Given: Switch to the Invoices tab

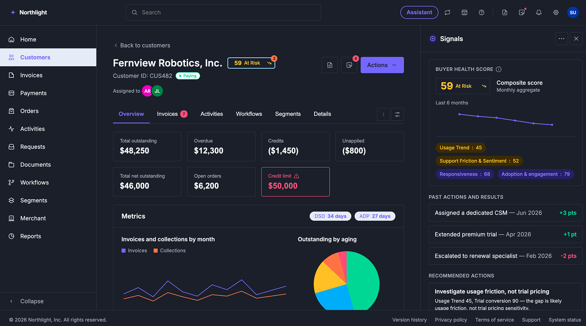Looking at the screenshot, I should (x=172, y=114).
